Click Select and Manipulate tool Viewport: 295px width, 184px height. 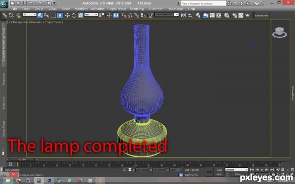click(x=109, y=15)
